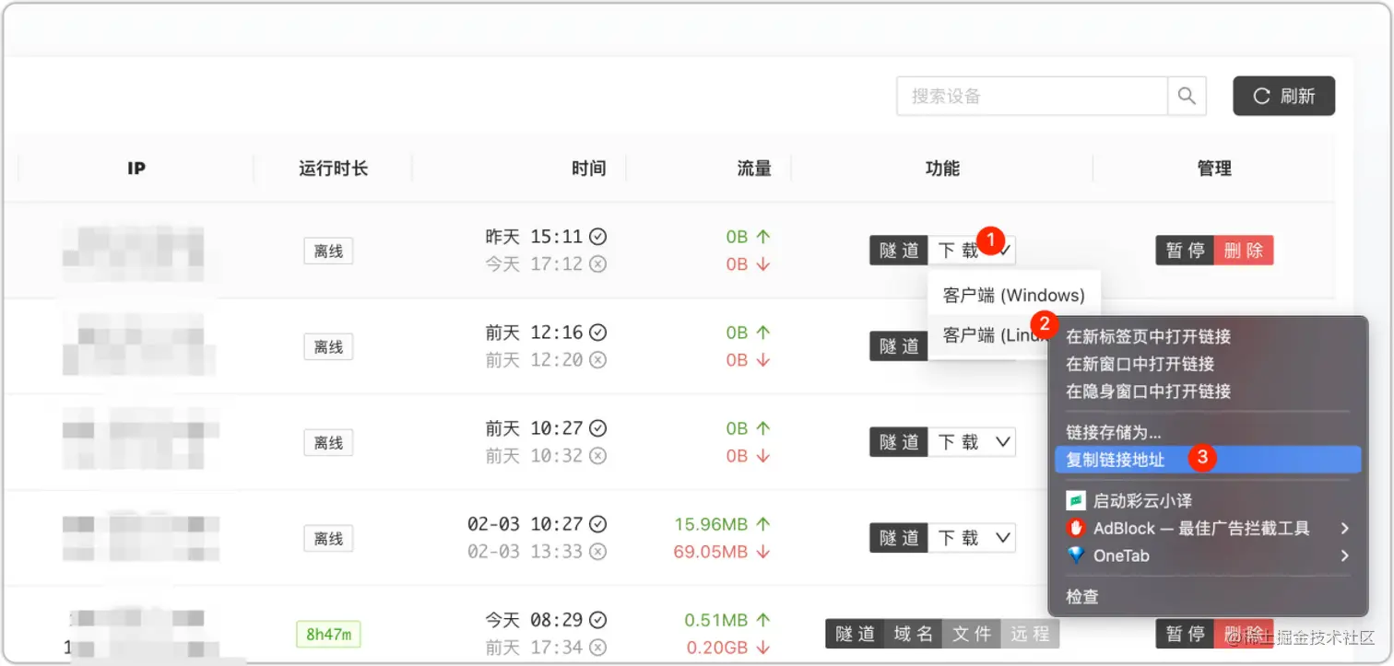Click 离线 badge in the 昨天 15:11 row
Viewport: 1394px width, 666px height.
pyautogui.click(x=328, y=251)
